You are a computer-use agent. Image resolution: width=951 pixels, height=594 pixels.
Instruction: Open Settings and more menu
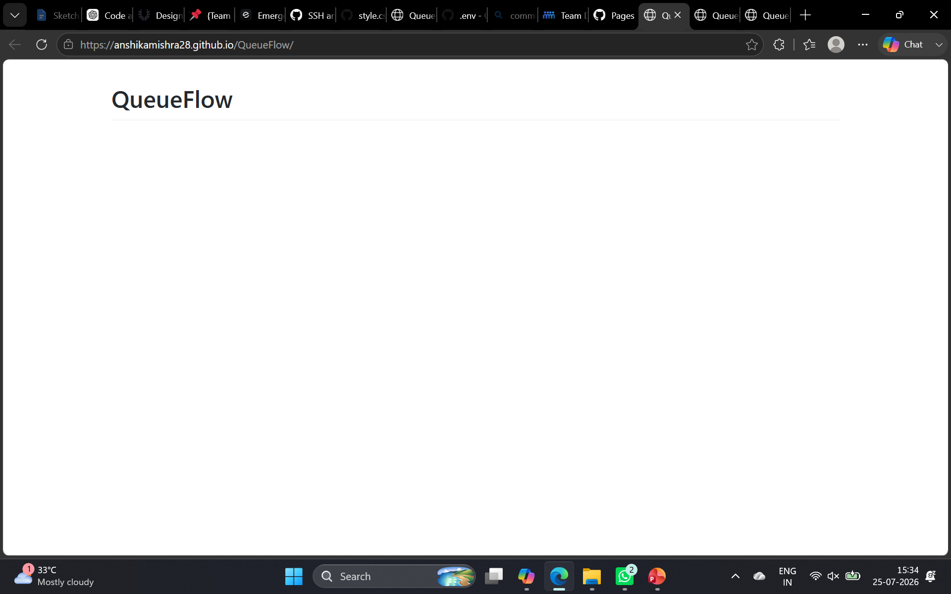(x=863, y=45)
